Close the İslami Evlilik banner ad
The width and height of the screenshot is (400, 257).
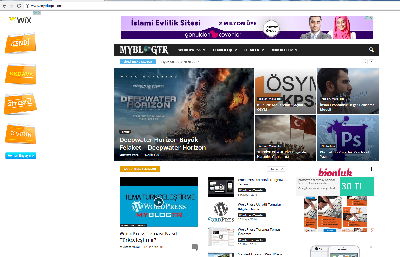[371, 18]
